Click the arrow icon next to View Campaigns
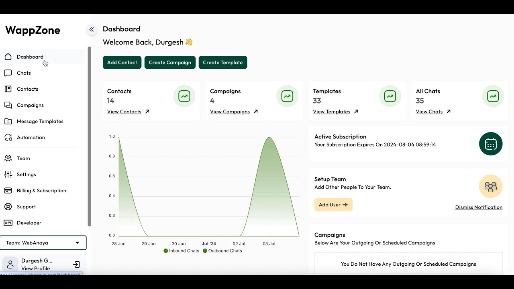The height and width of the screenshot is (289, 514). [x=255, y=112]
